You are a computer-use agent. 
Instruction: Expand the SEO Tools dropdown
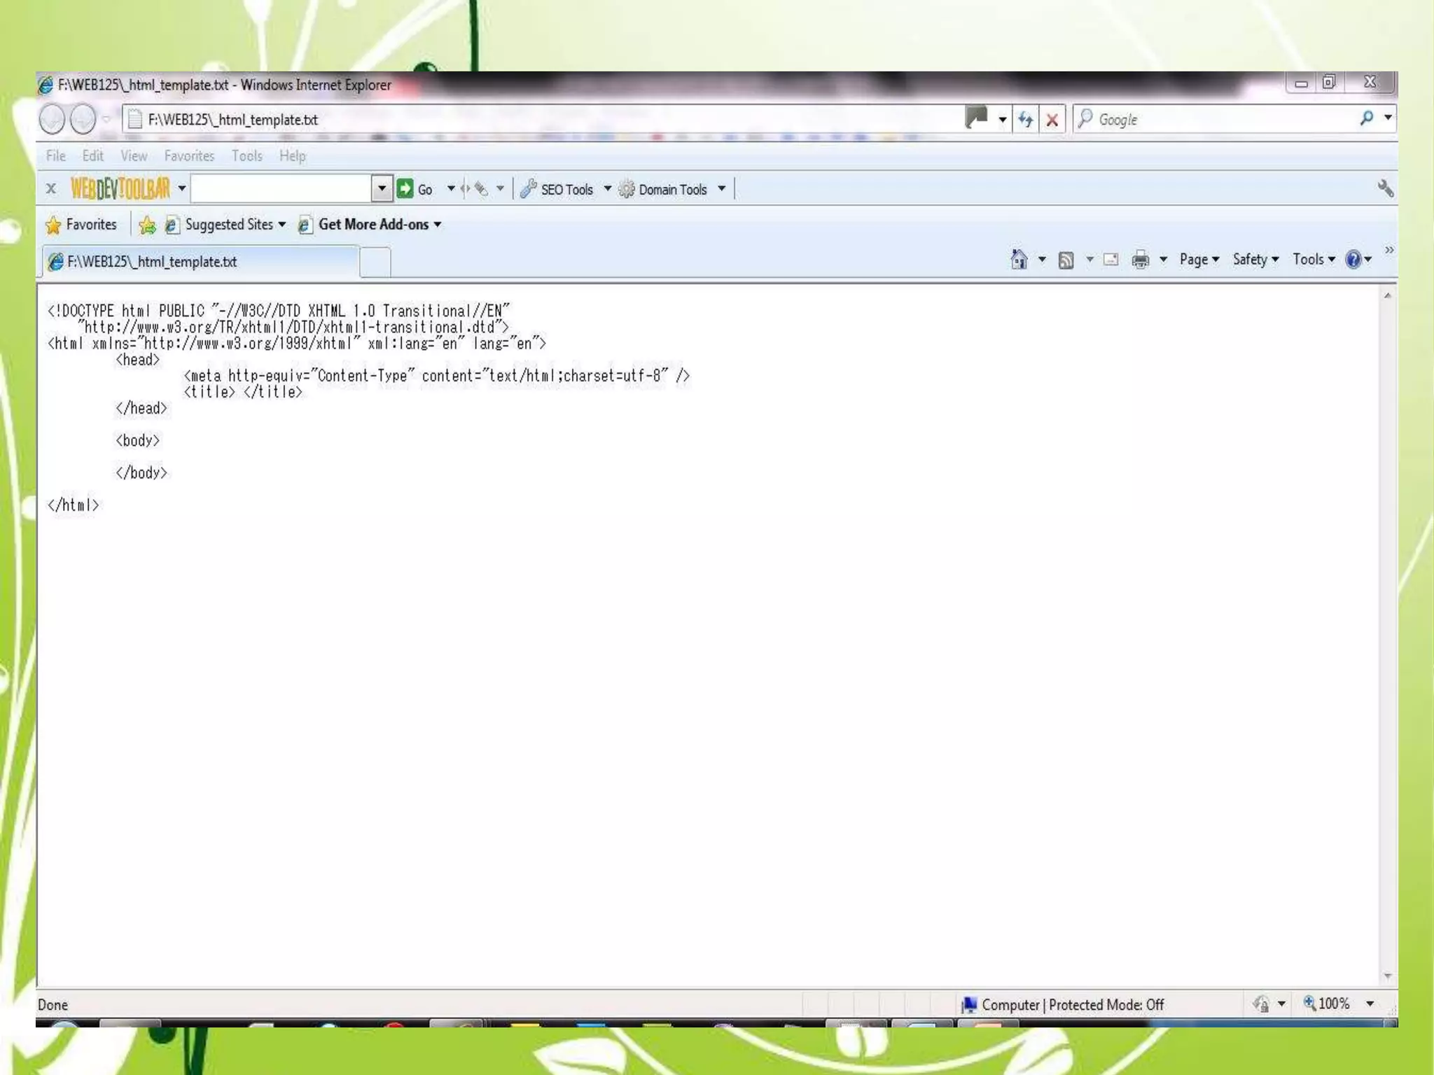point(607,189)
